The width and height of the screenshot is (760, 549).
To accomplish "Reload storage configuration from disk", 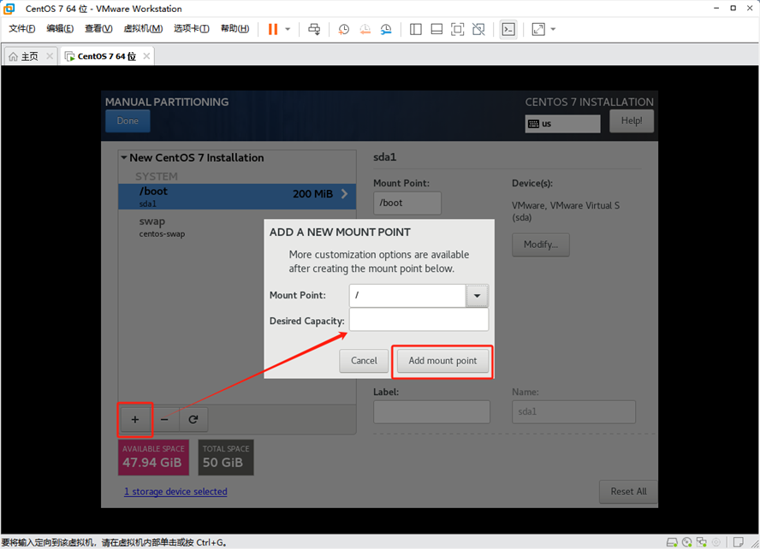I will 193,419.
